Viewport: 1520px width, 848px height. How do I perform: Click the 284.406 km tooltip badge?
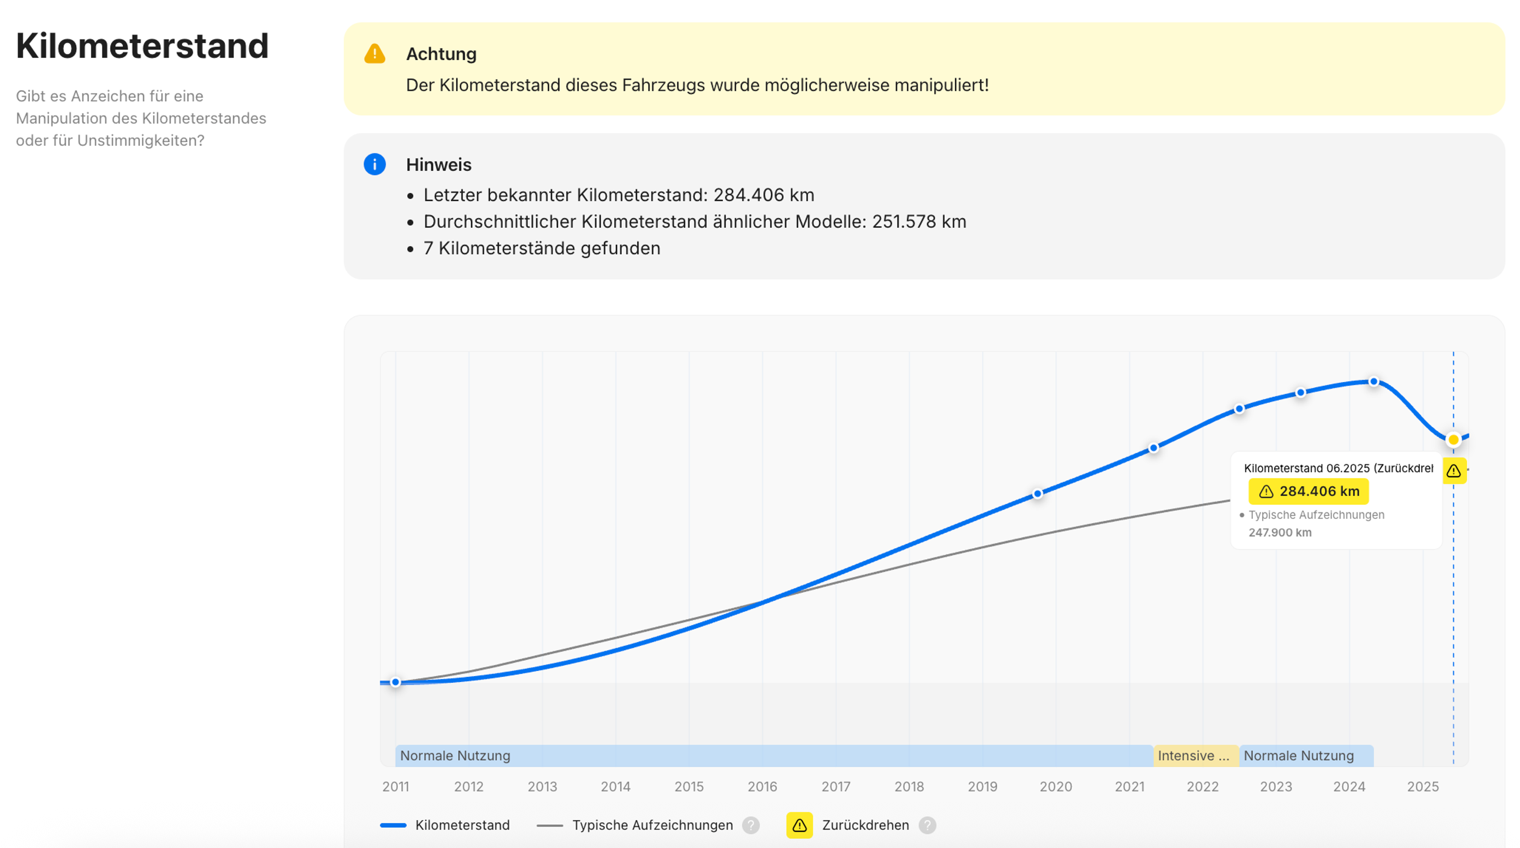[1308, 491]
